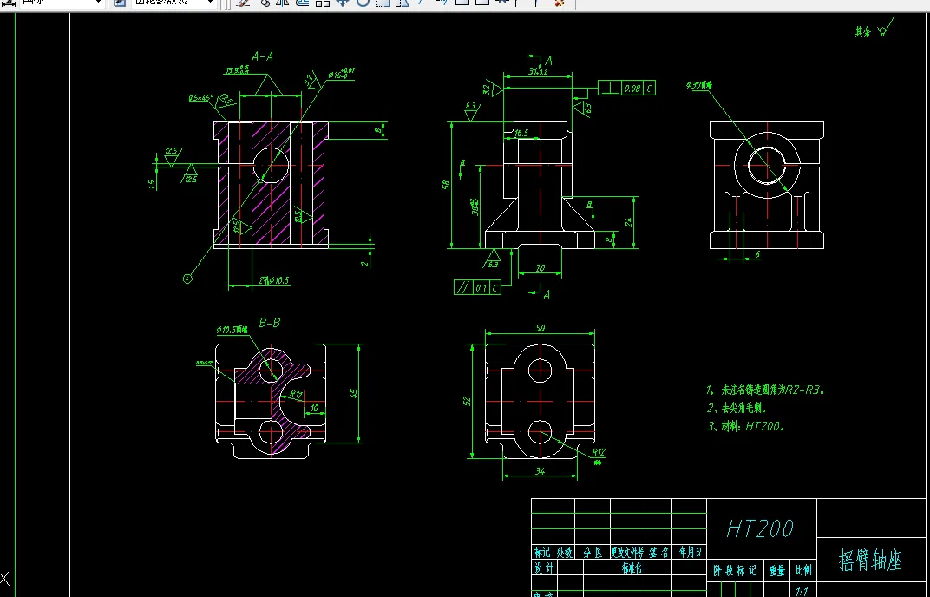Click the Mirror tool icon in the Modify toolbar
Viewport: 930px width, 597px height.
pos(283,3)
